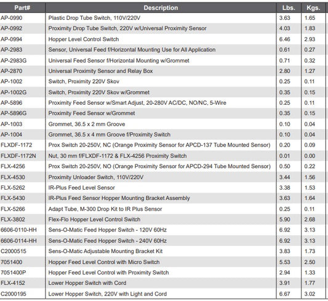The image size is (328, 301).
Task: Select part number FLXDF-1172N
Action: 18,156
